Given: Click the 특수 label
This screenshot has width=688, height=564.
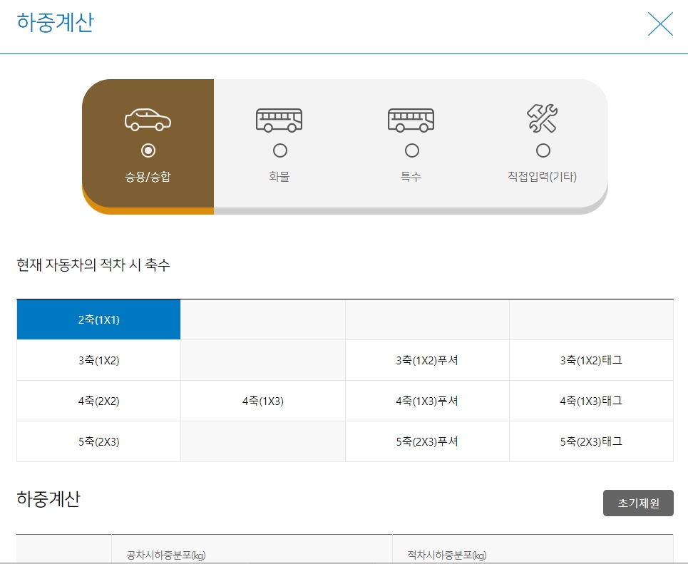Looking at the screenshot, I should (x=411, y=176).
